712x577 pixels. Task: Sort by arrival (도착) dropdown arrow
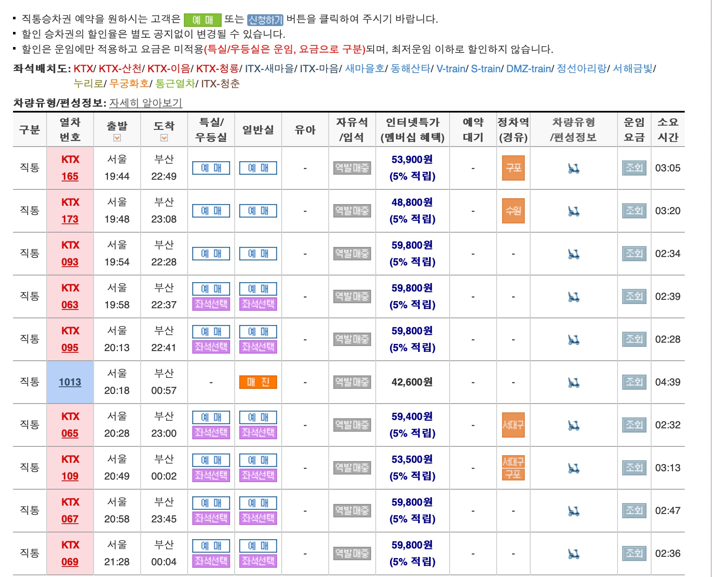(x=164, y=138)
